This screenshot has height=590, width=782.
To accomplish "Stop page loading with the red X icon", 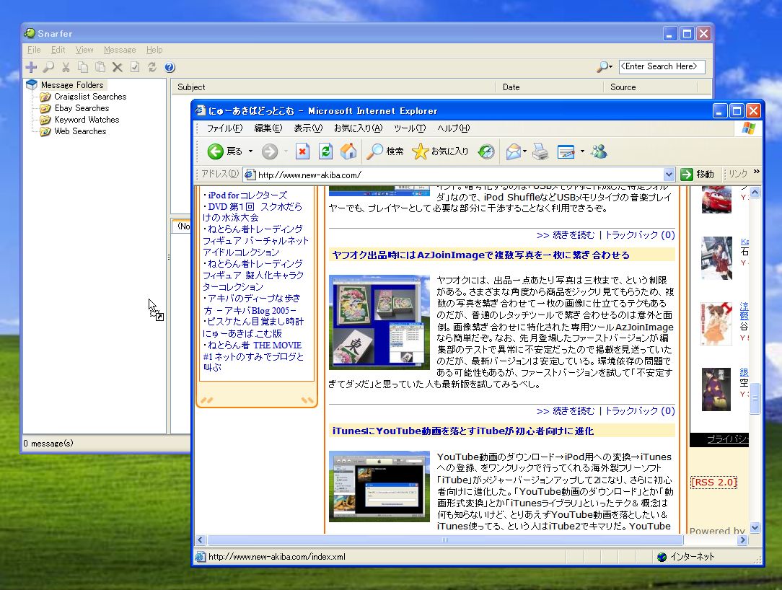I will tap(302, 151).
